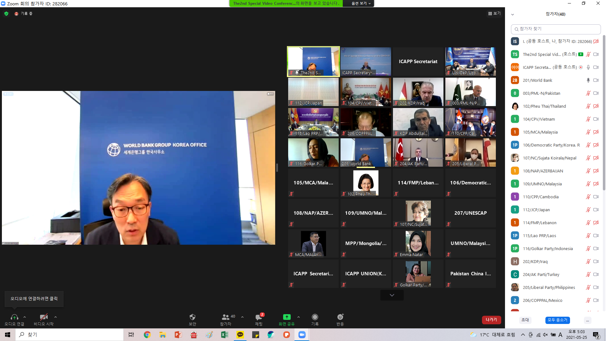Select participant 108/NAP/AZERBAIJAN

555,171
